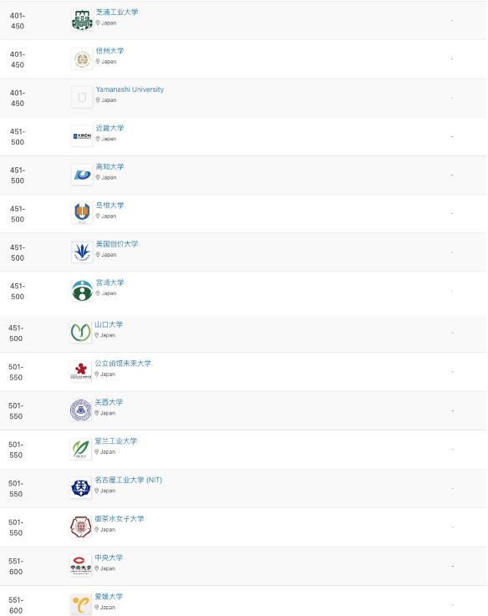Click the 美国创价大学 logo icon
This screenshot has width=488, height=616.
tap(82, 252)
